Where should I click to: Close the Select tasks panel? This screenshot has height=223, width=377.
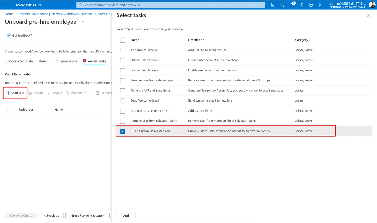pos(368,15)
